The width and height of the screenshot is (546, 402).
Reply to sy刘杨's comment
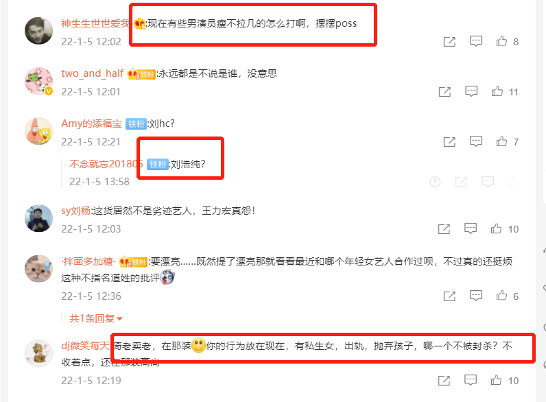pyautogui.click(x=471, y=228)
